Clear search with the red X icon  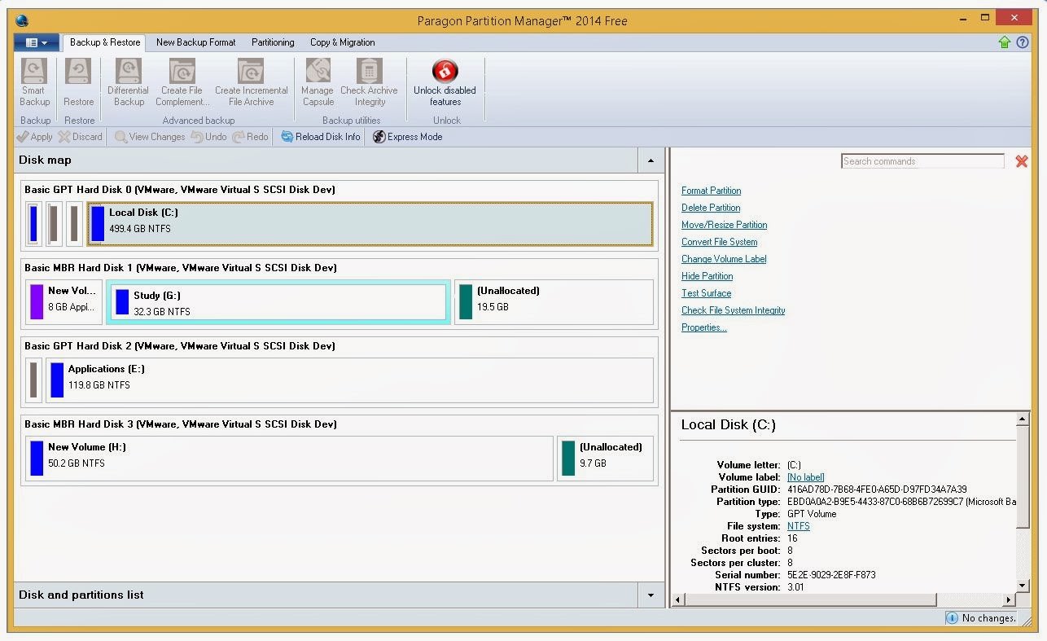click(x=1021, y=161)
